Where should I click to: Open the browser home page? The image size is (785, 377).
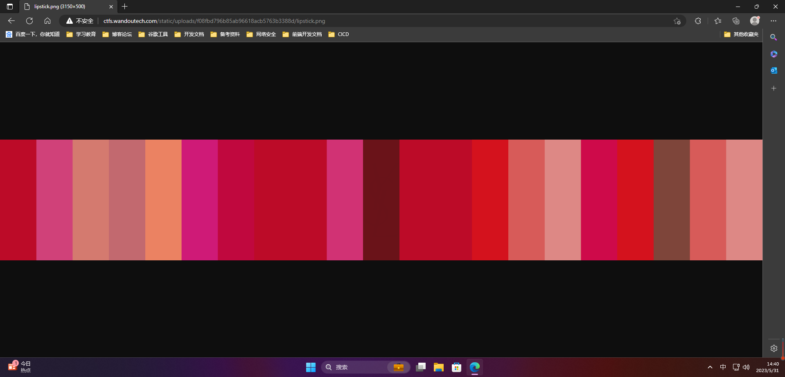point(47,21)
